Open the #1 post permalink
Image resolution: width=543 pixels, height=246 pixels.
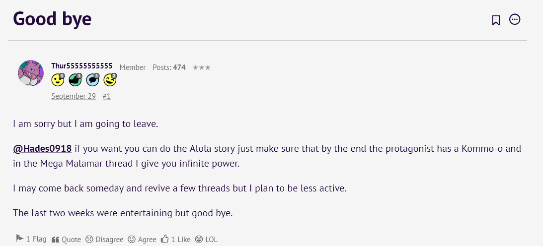[107, 96]
